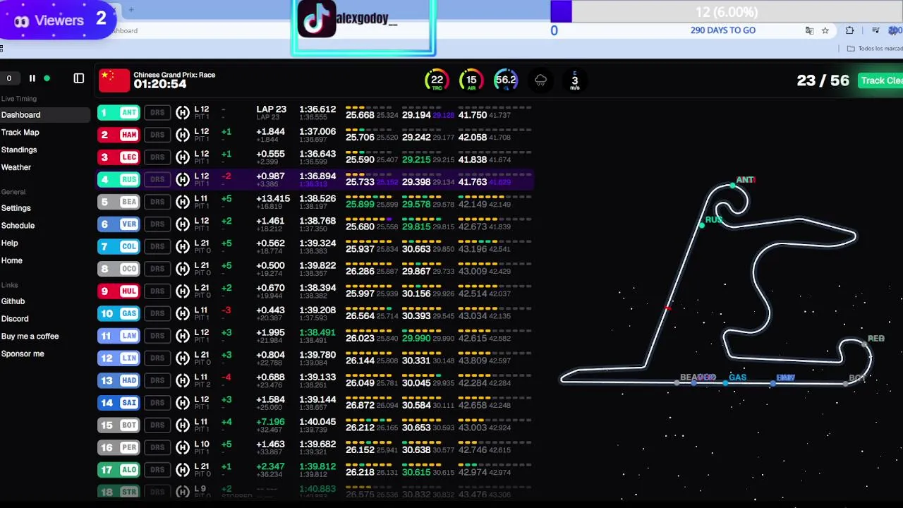Click the lap counter 23 / 56

point(823,80)
